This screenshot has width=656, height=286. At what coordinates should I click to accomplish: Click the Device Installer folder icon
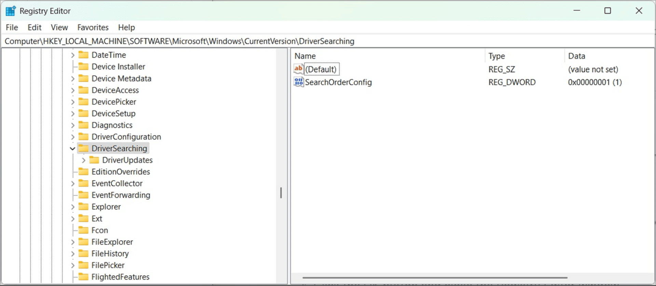click(x=83, y=66)
